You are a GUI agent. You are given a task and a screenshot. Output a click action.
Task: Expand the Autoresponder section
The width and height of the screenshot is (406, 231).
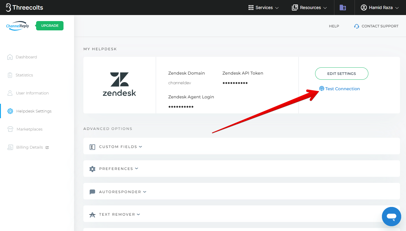point(242,191)
